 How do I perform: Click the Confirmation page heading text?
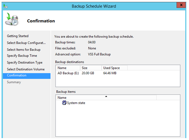point(41,21)
